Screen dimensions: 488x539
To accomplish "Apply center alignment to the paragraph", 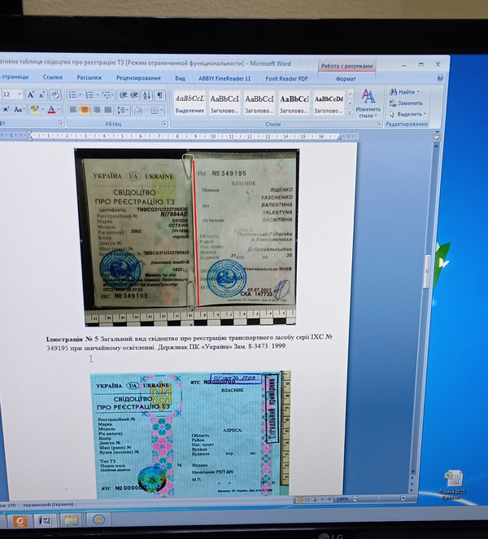I will 84,110.
